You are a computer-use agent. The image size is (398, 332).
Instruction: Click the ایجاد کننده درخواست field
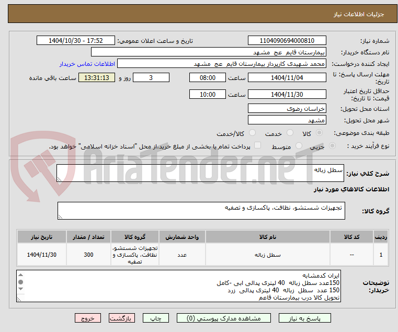222,63
